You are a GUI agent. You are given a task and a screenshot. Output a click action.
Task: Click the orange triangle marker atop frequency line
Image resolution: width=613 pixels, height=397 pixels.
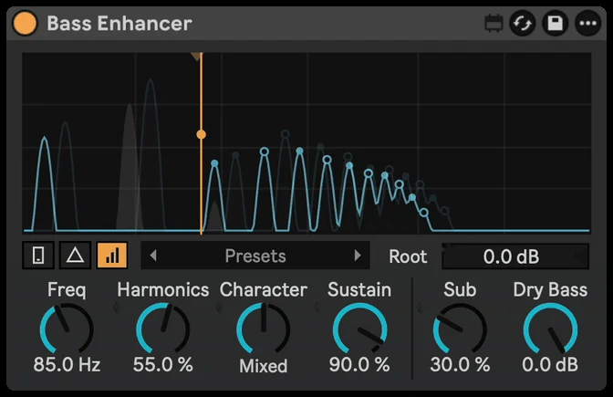[196, 57]
